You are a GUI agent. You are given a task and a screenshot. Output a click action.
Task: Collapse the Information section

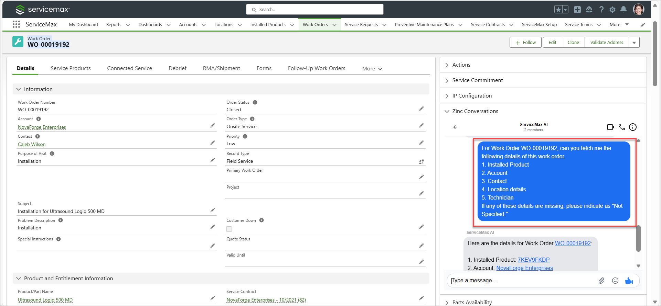[x=19, y=89]
